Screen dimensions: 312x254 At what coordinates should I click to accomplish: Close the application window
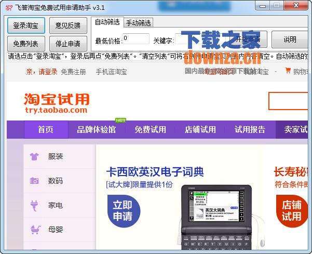click(296, 6)
